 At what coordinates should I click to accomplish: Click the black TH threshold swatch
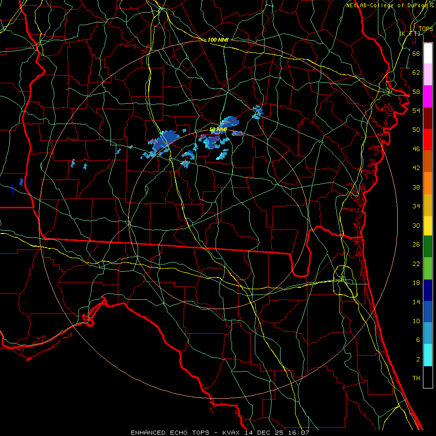coord(428,377)
